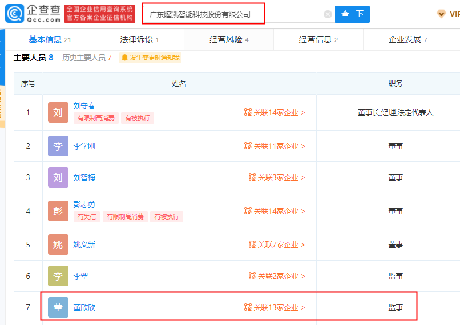Click the 姓名 column header
The height and width of the screenshot is (325, 460).
[179, 83]
